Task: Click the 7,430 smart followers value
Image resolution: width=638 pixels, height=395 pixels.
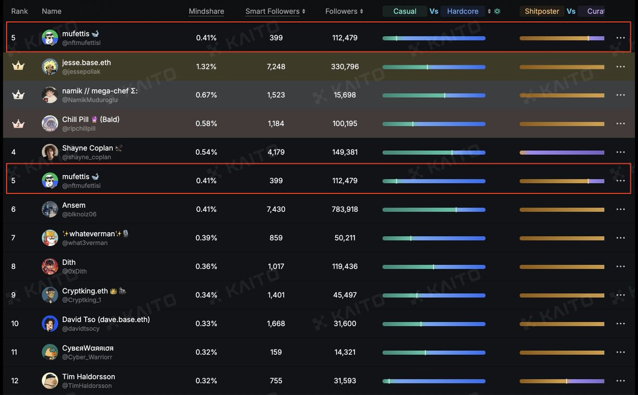Action: (x=276, y=209)
